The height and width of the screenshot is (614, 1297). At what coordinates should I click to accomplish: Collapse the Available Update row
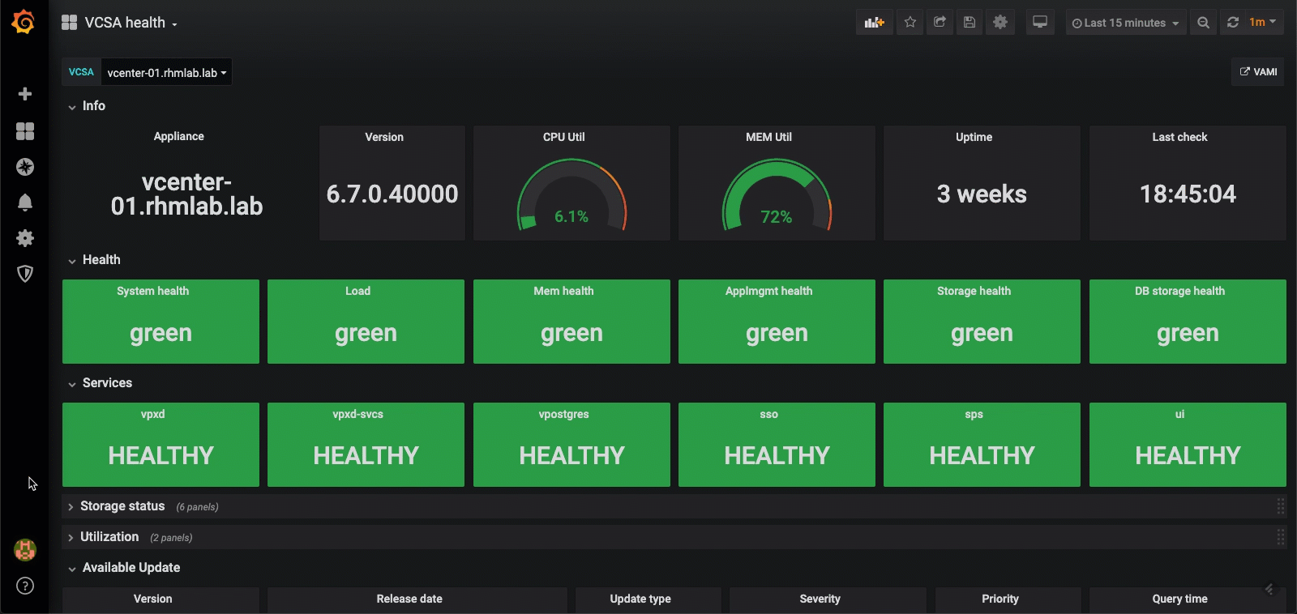[x=124, y=568]
